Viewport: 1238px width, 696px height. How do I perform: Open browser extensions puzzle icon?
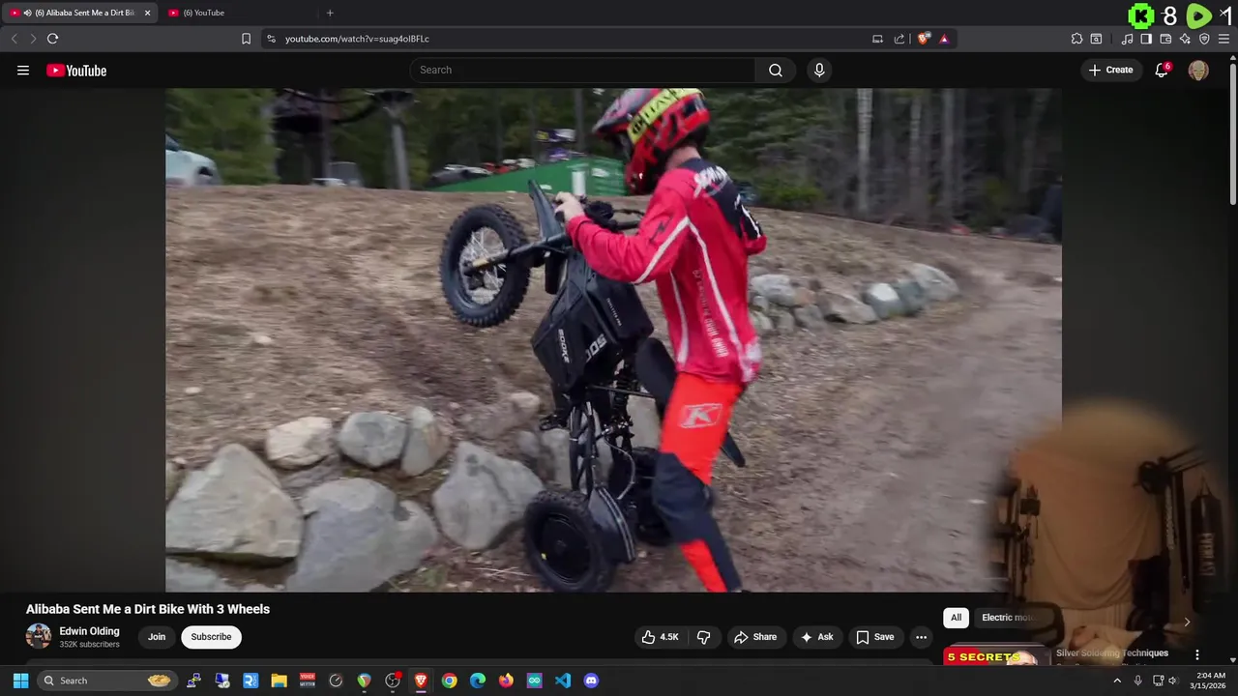coord(1076,39)
